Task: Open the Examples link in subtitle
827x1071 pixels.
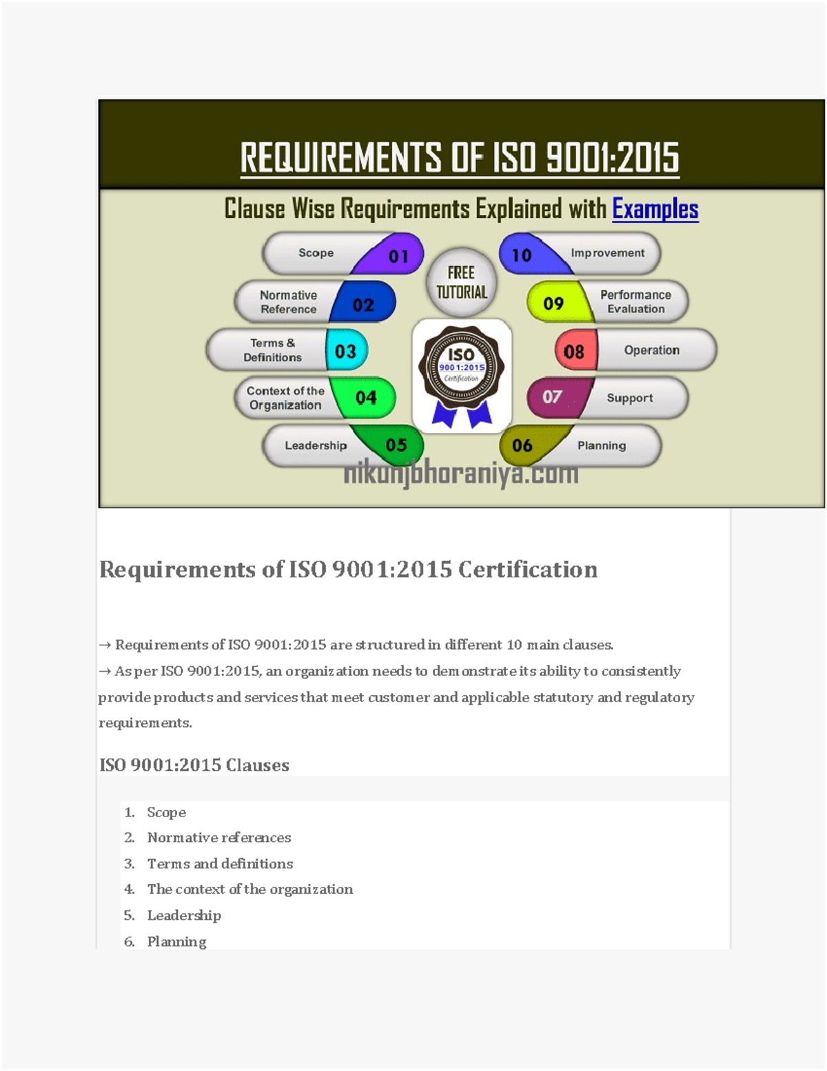Action: point(655,209)
